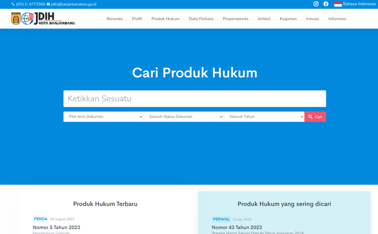
Task: Click the jdih@banjarbarukota.go.id email address
Action: [74, 4]
